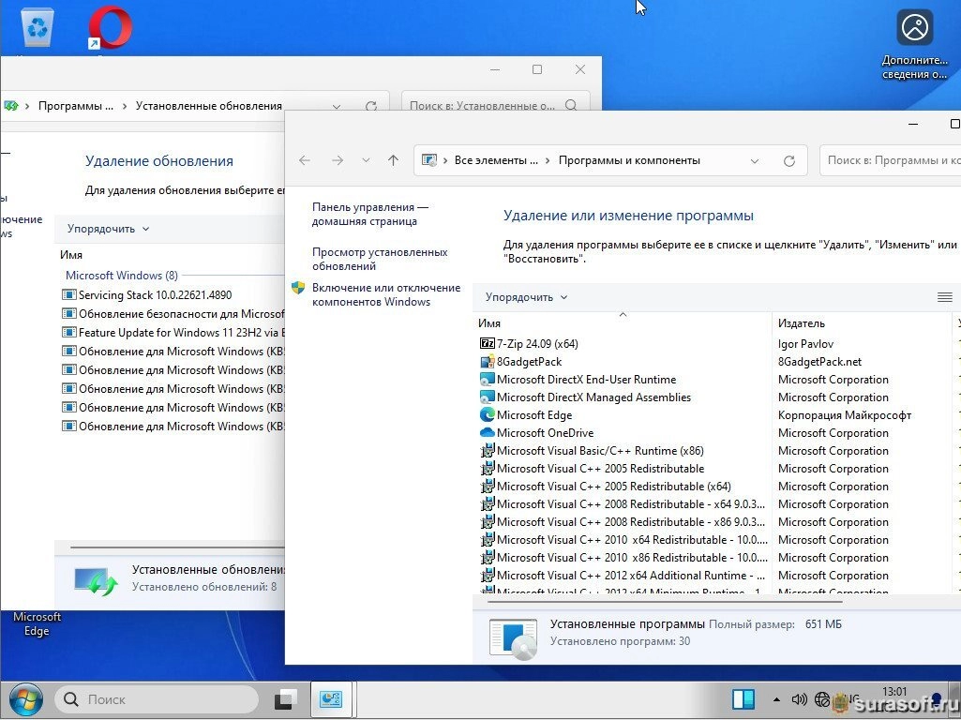
Task: Sort programs by Издатель column
Action: pos(861,322)
